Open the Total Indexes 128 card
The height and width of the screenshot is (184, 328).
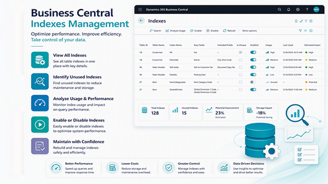coord(154,112)
